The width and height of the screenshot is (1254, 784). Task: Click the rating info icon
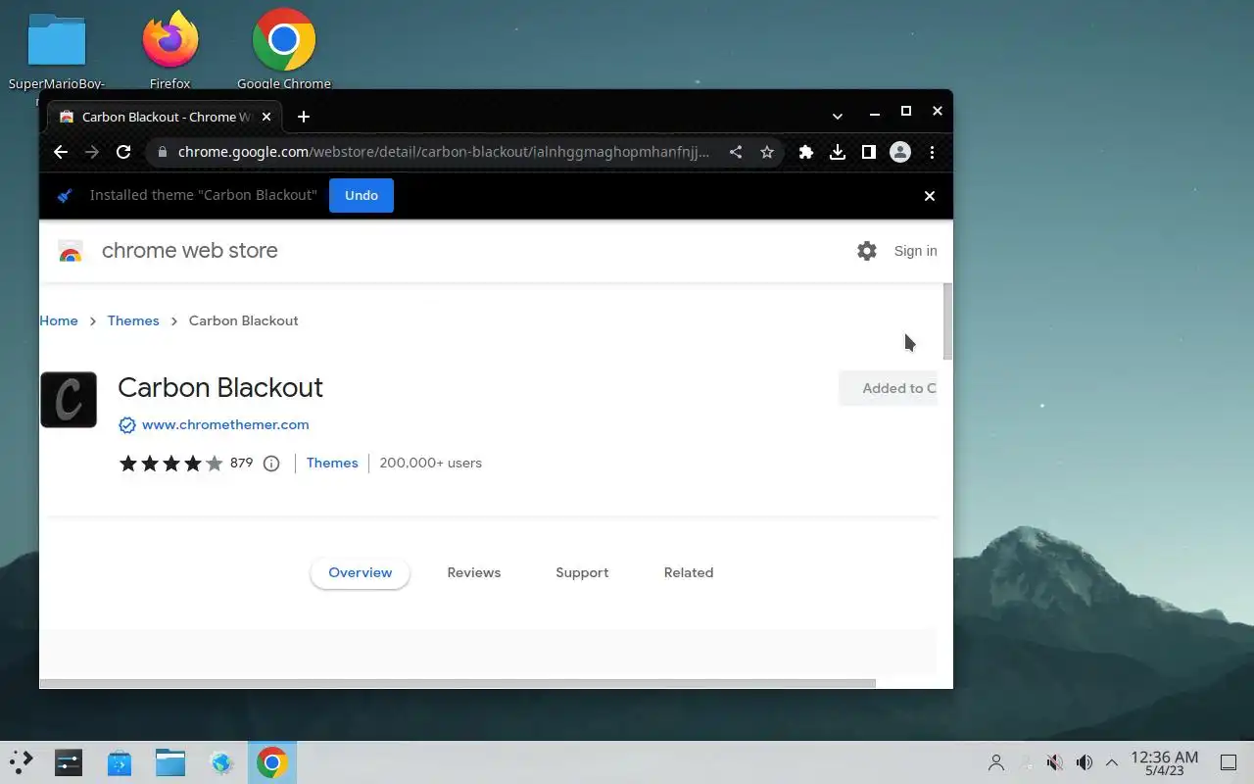pos(271,464)
